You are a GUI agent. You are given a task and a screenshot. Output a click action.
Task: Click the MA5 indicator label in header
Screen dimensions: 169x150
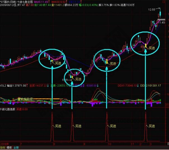[41, 2]
